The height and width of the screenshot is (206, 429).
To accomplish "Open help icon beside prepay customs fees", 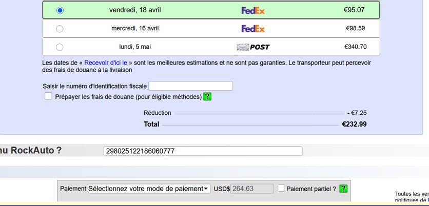I will point(207,96).
